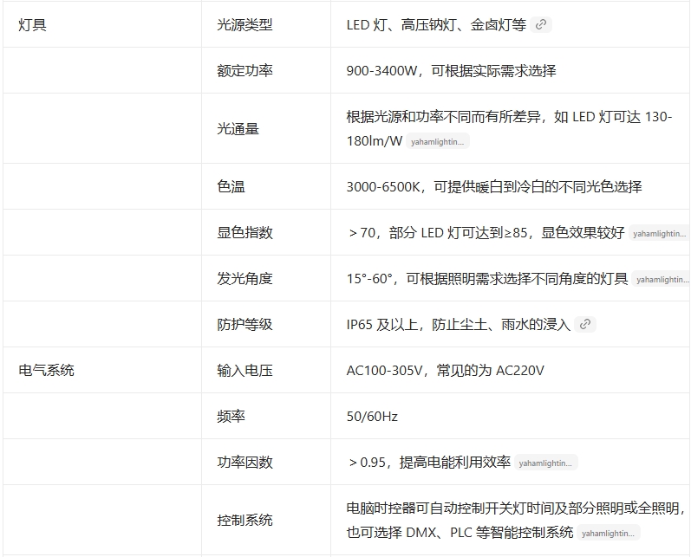
Task: Open yahamlighting source in 功率因数 row
Action: (x=545, y=463)
